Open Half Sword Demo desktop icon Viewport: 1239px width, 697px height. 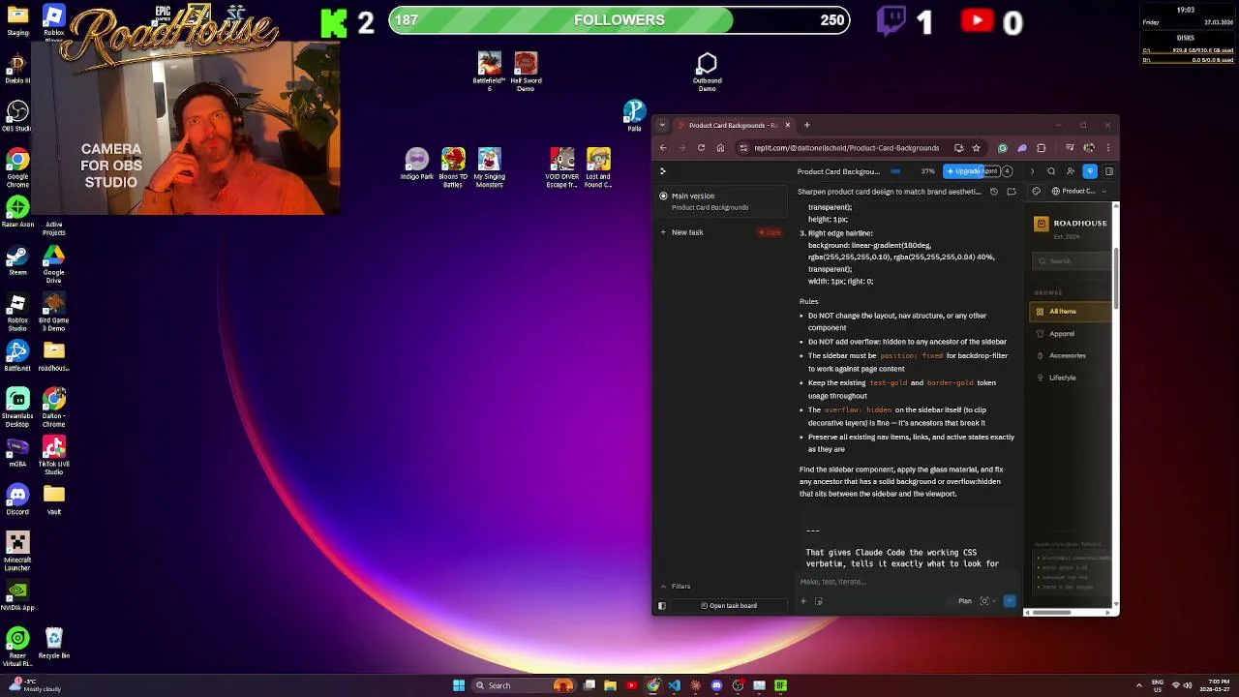pos(526,72)
